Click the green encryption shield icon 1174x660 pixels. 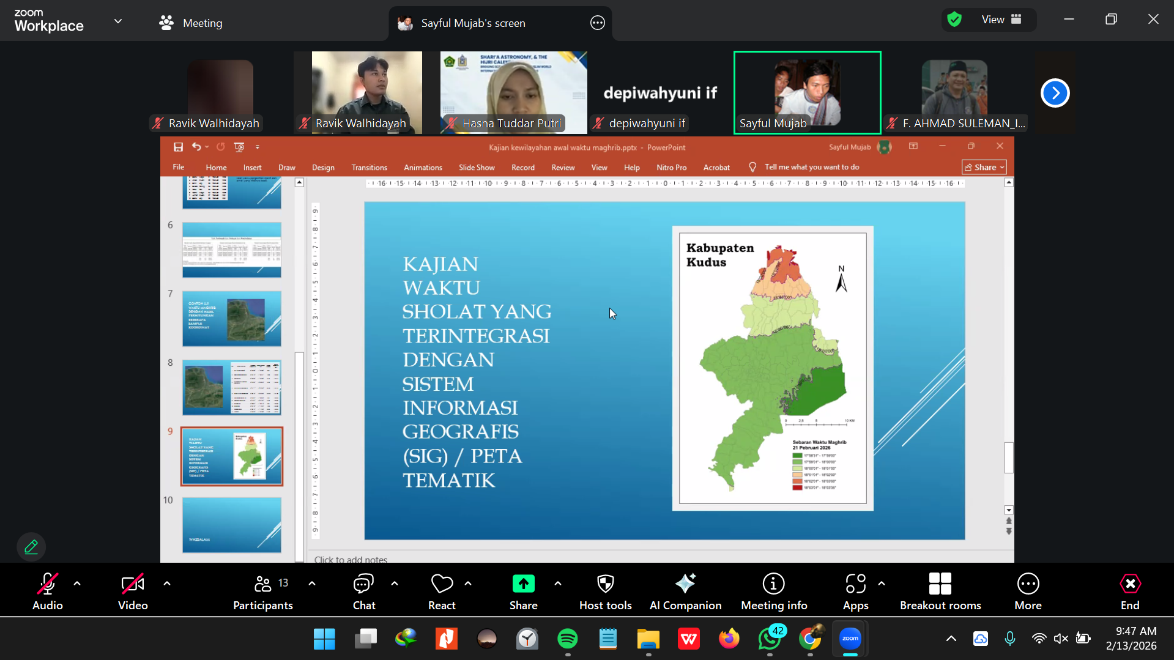click(954, 20)
